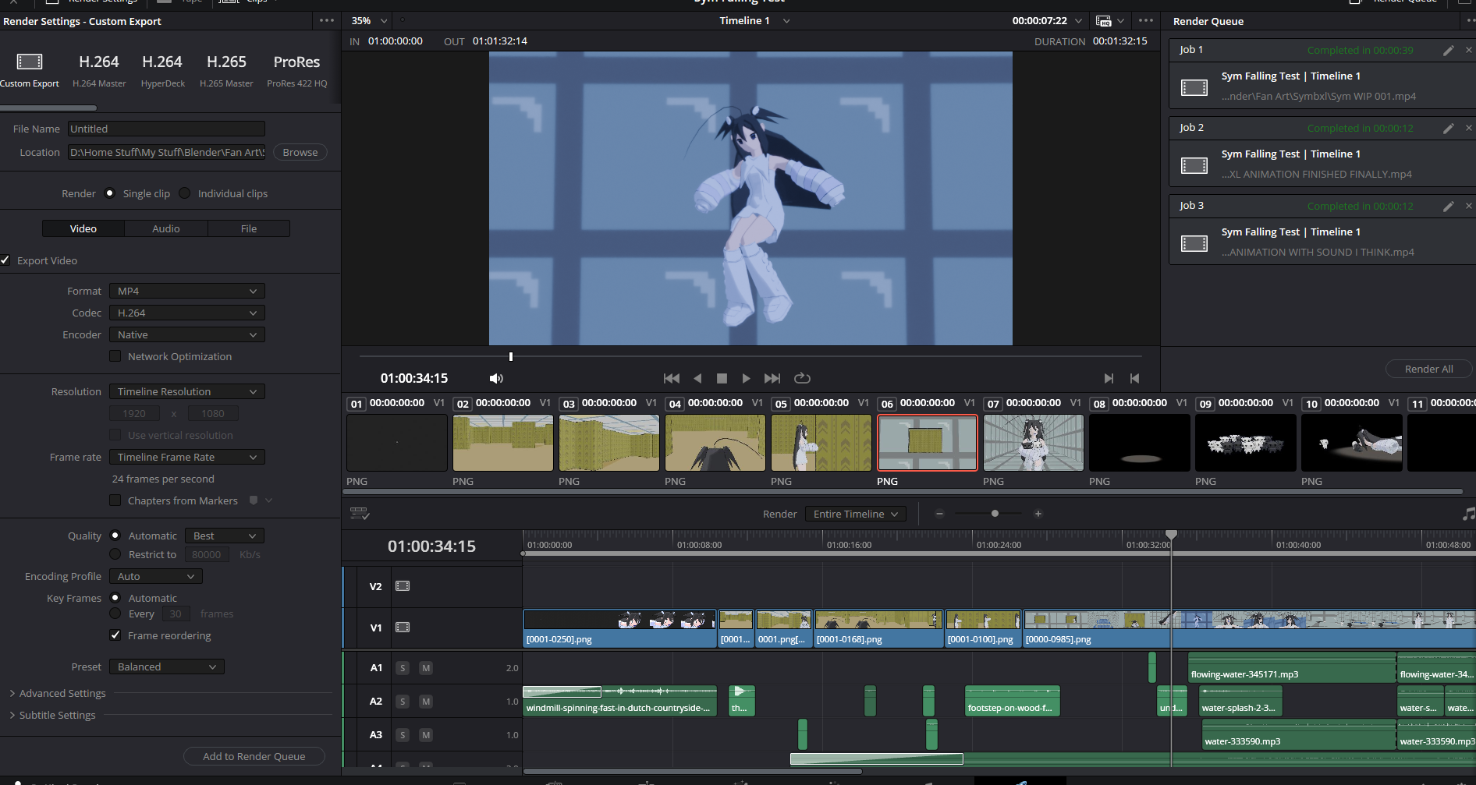Image resolution: width=1476 pixels, height=785 pixels.
Task: Select flowing-water-345171.mp3 clip on A1
Action: 1292,668
